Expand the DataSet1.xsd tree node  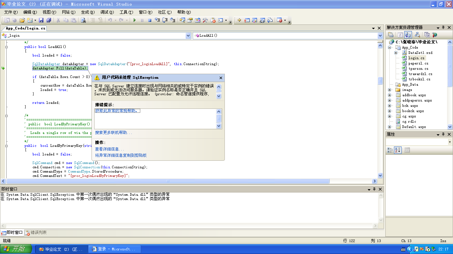point(396,53)
